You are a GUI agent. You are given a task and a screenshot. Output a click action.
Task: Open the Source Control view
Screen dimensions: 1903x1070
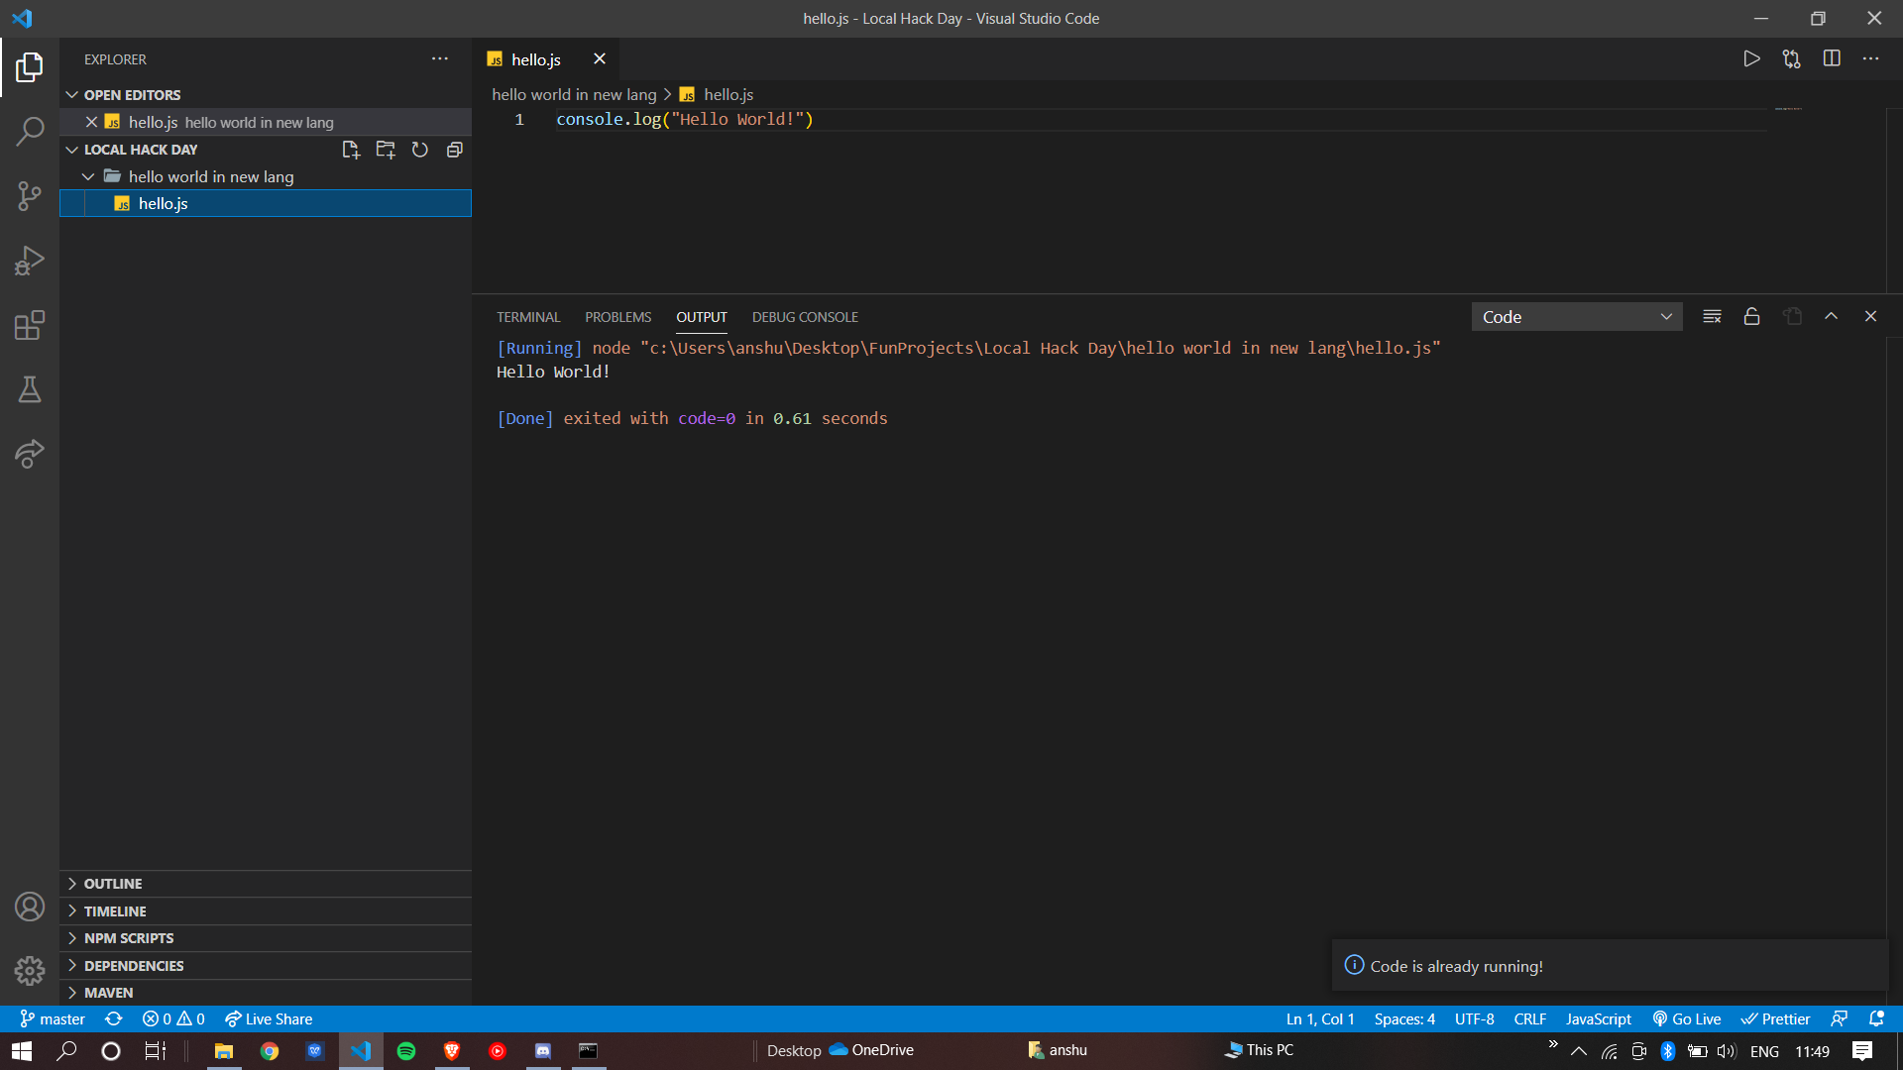(30, 195)
